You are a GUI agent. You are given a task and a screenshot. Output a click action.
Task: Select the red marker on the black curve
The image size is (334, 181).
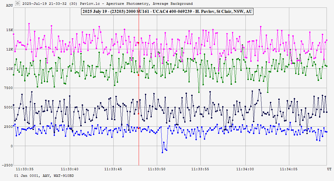pos(138,114)
